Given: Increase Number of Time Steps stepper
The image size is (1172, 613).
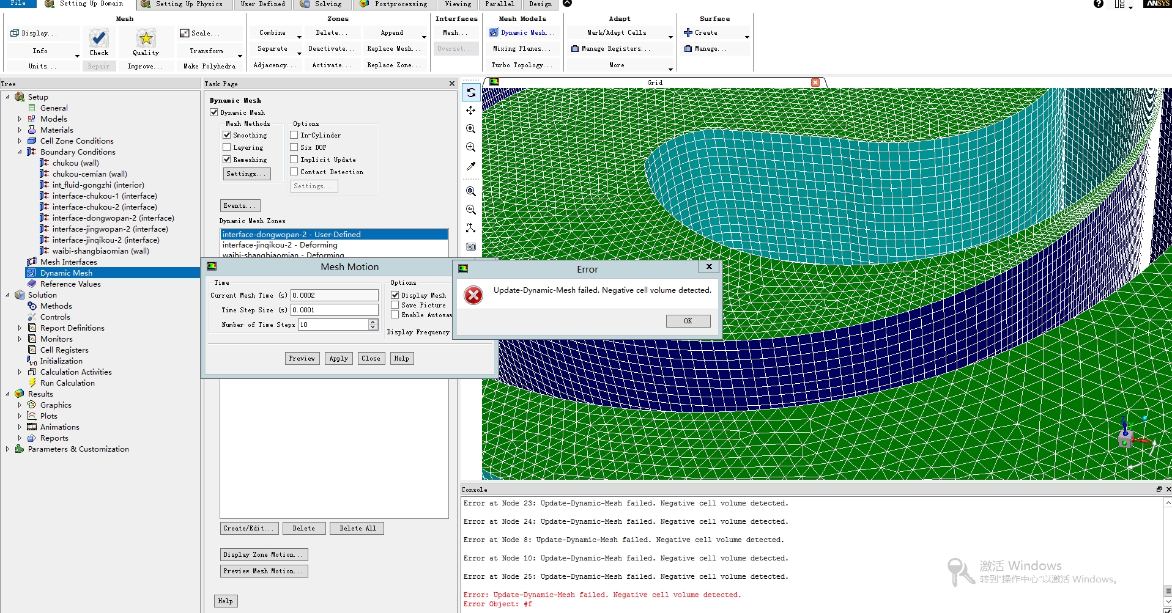Looking at the screenshot, I should tap(373, 322).
